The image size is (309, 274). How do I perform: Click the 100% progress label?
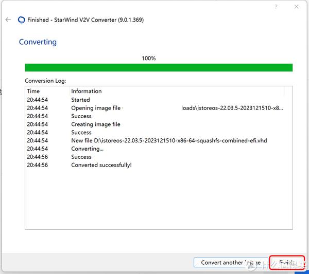point(149,58)
